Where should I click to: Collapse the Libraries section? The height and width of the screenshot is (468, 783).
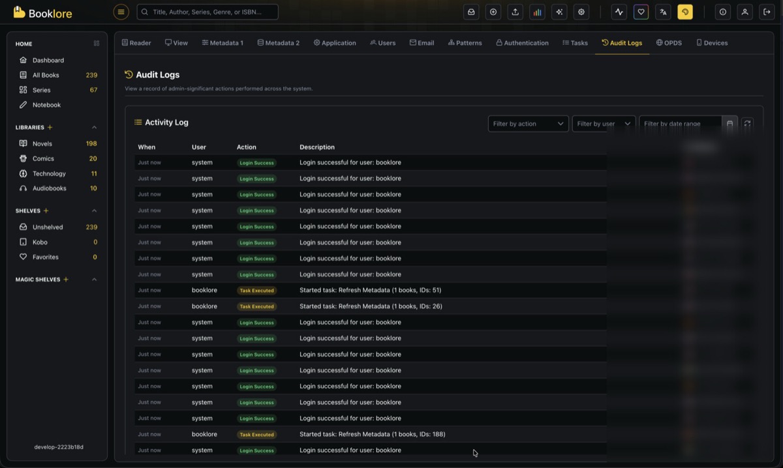(93, 126)
